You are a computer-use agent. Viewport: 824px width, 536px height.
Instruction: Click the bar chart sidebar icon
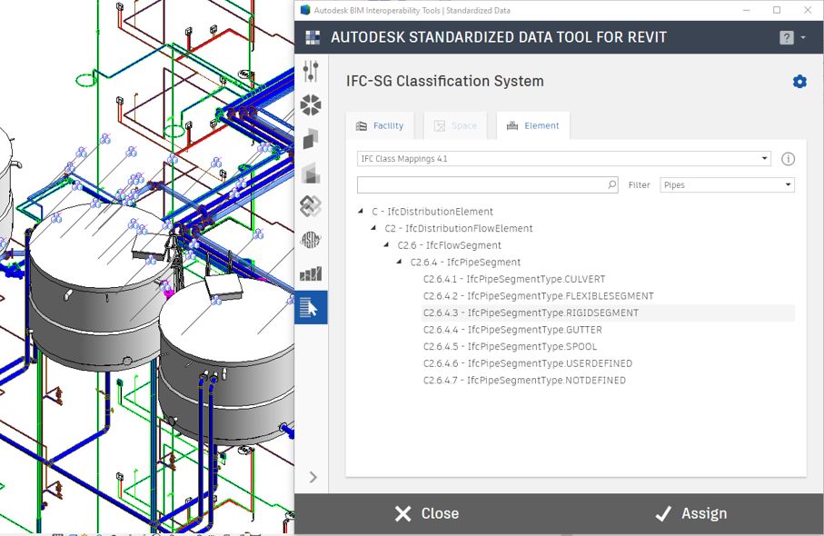311,273
